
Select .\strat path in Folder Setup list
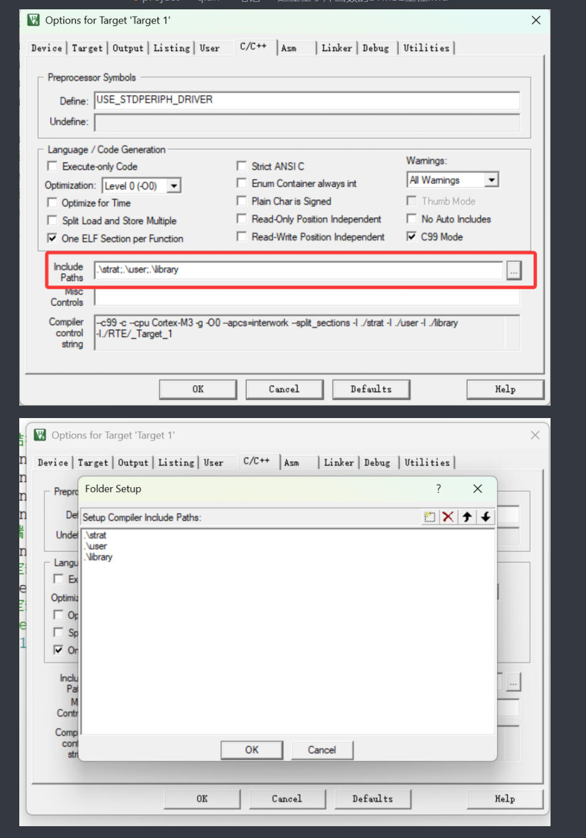(x=95, y=535)
